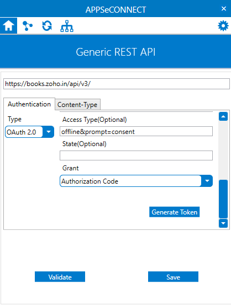Open the OAuth 2.0 Type dropdown

click(x=29, y=132)
